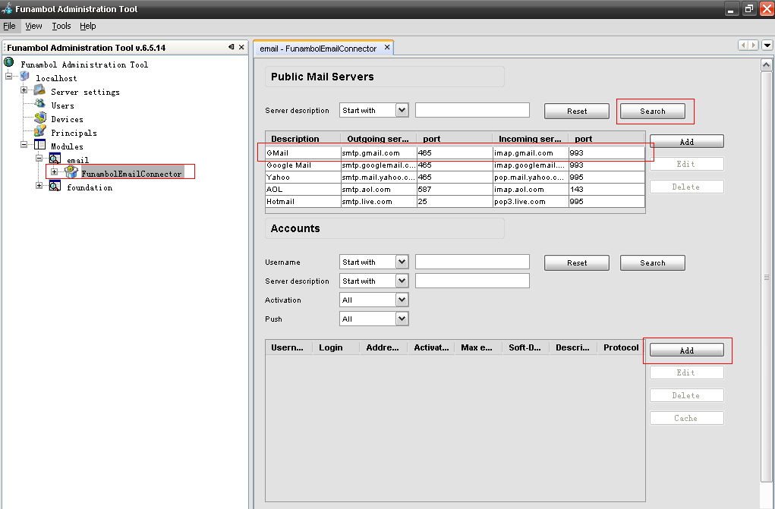Click the Accounts Server description input field

pos(472,281)
